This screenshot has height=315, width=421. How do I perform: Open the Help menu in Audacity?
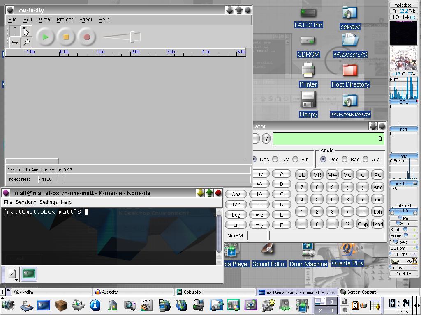point(104,20)
